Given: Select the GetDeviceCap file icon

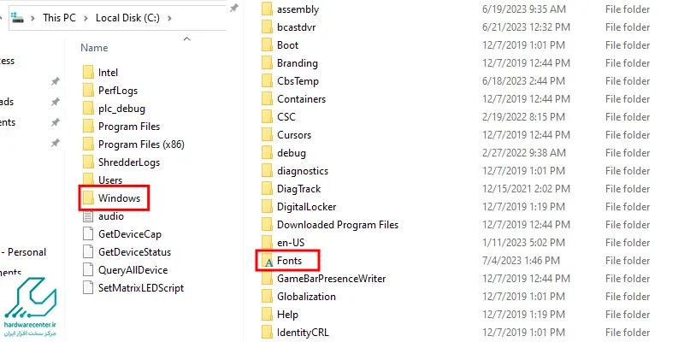Looking at the screenshot, I should pyautogui.click(x=89, y=234).
